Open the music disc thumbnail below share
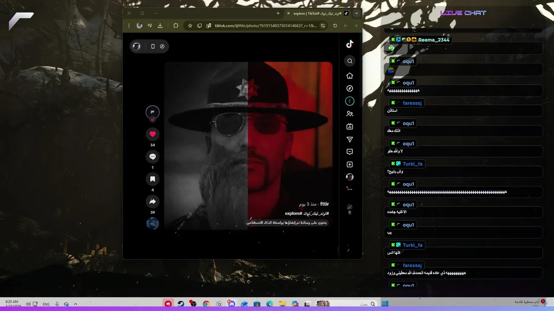554x311 pixels. point(152,223)
